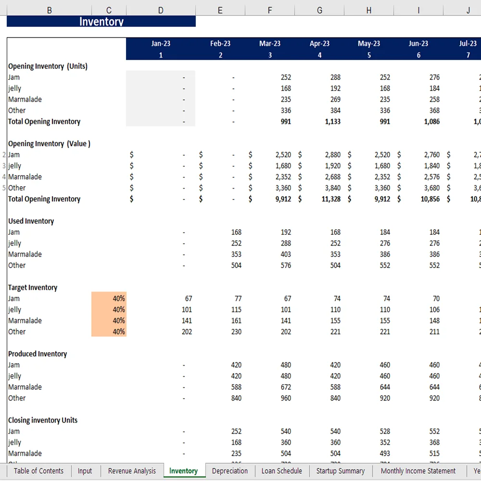Screen dimensions: 481x481
Task: Click the Jan-23 column header cell
Action: coord(161,43)
